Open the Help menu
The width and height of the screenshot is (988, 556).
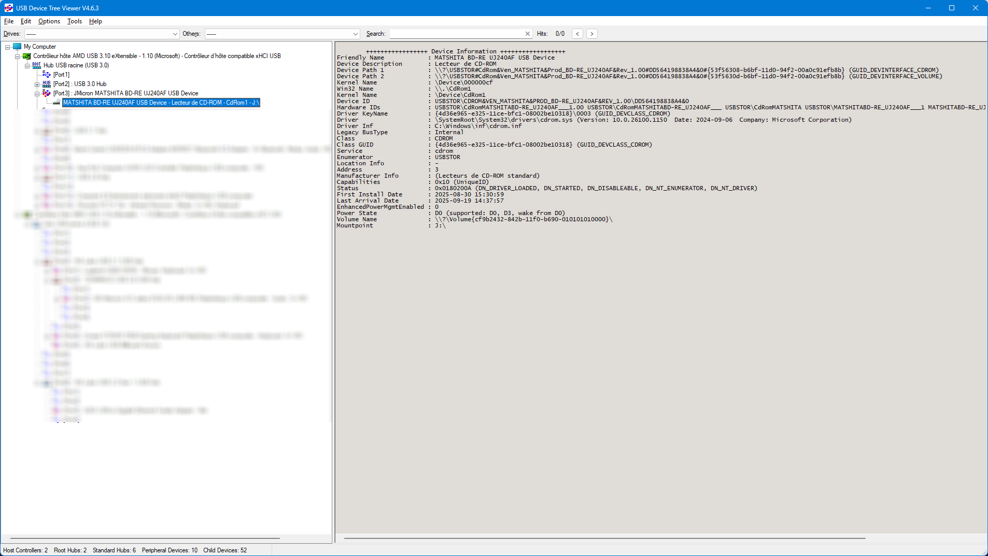click(x=95, y=21)
